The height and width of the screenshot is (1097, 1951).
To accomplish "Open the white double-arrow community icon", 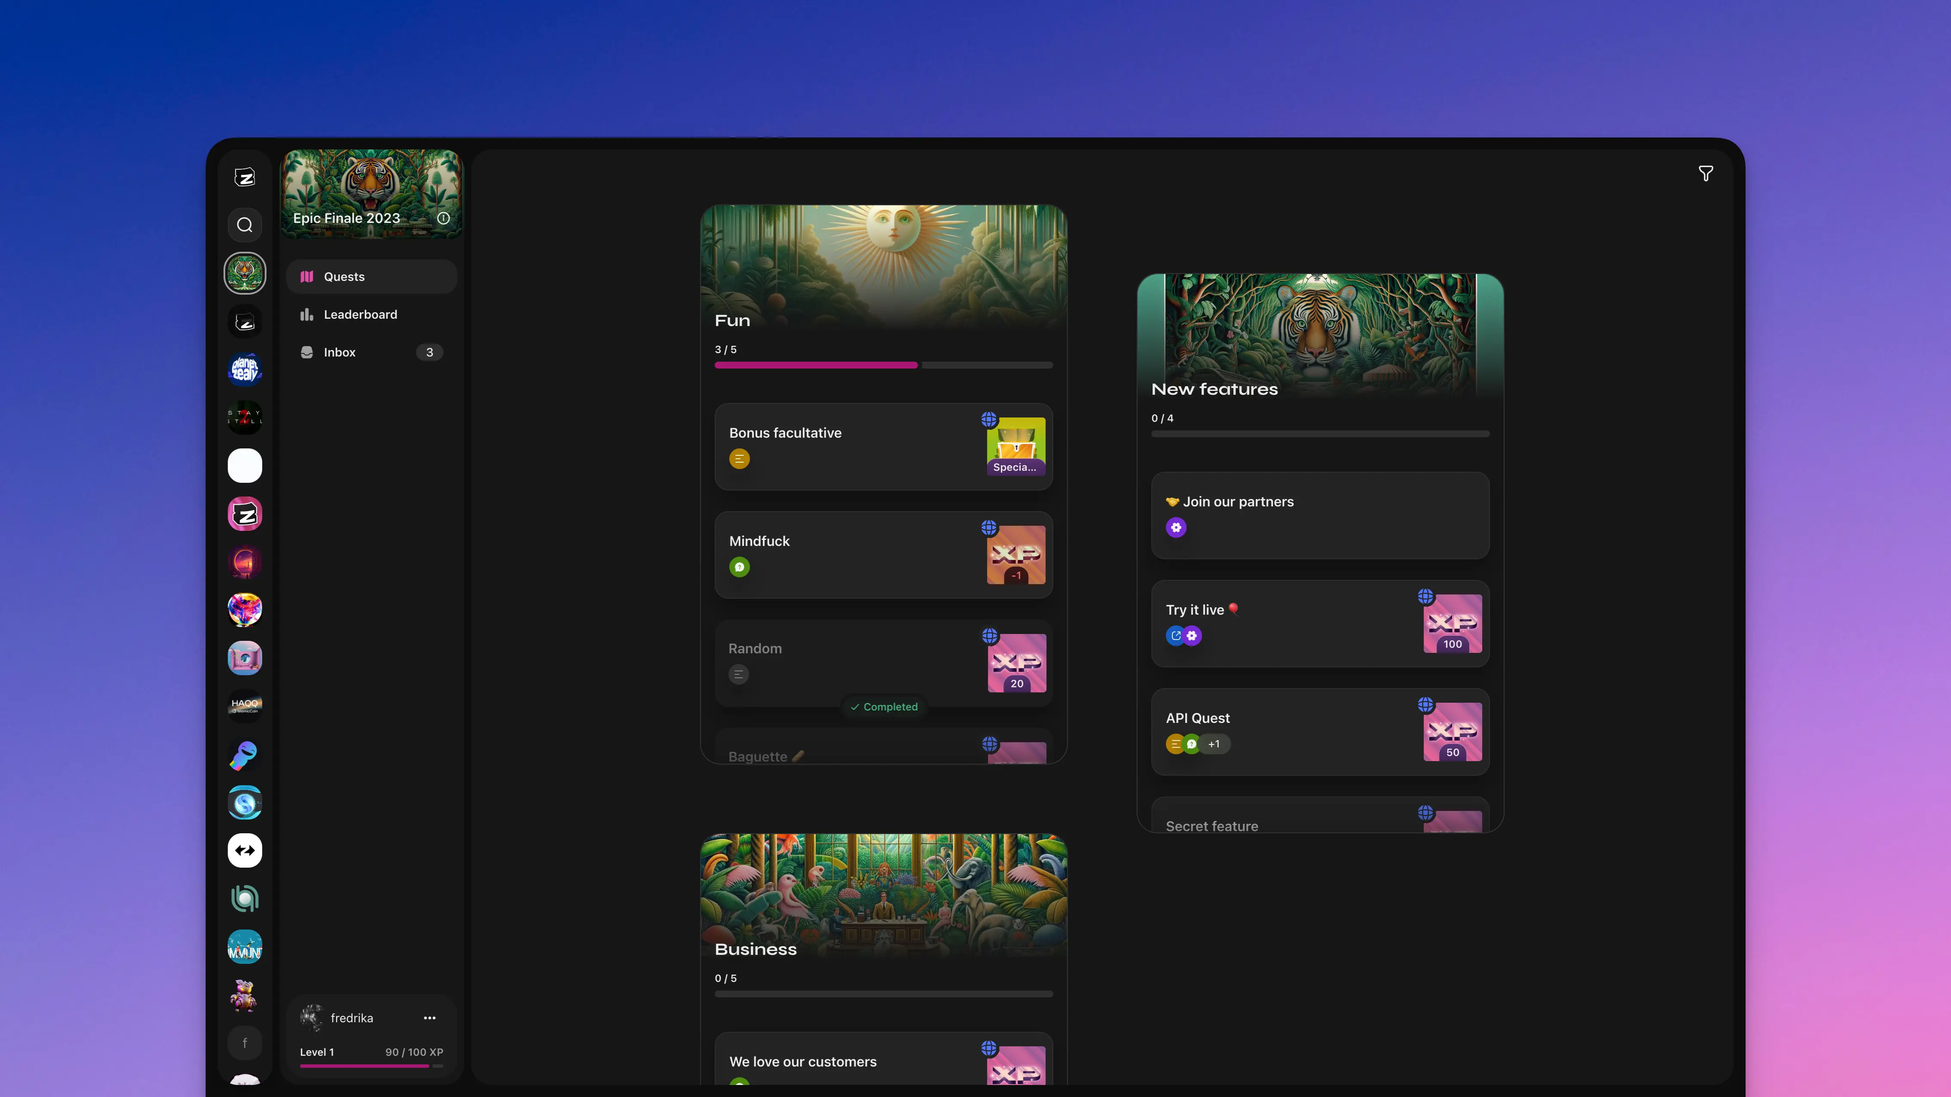I will [245, 850].
